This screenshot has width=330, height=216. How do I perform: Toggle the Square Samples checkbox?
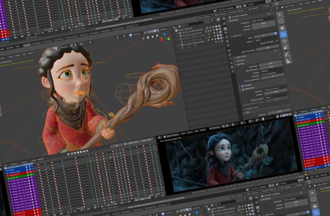click(277, 41)
